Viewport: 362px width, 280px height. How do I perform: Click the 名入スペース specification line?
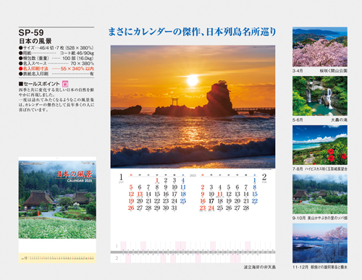pos(56,64)
